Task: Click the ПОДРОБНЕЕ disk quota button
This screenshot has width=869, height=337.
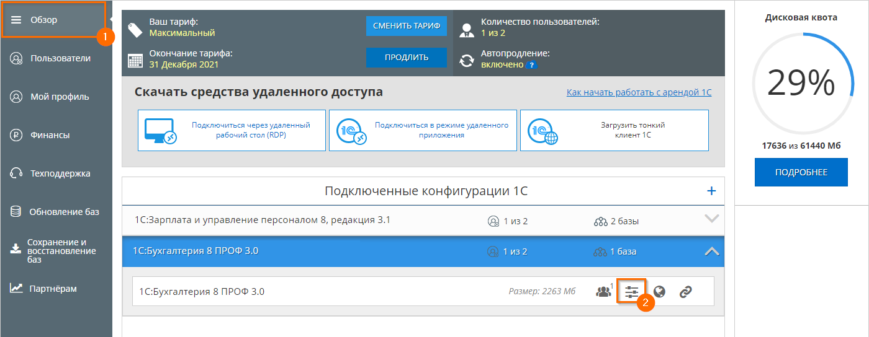Action: (801, 172)
